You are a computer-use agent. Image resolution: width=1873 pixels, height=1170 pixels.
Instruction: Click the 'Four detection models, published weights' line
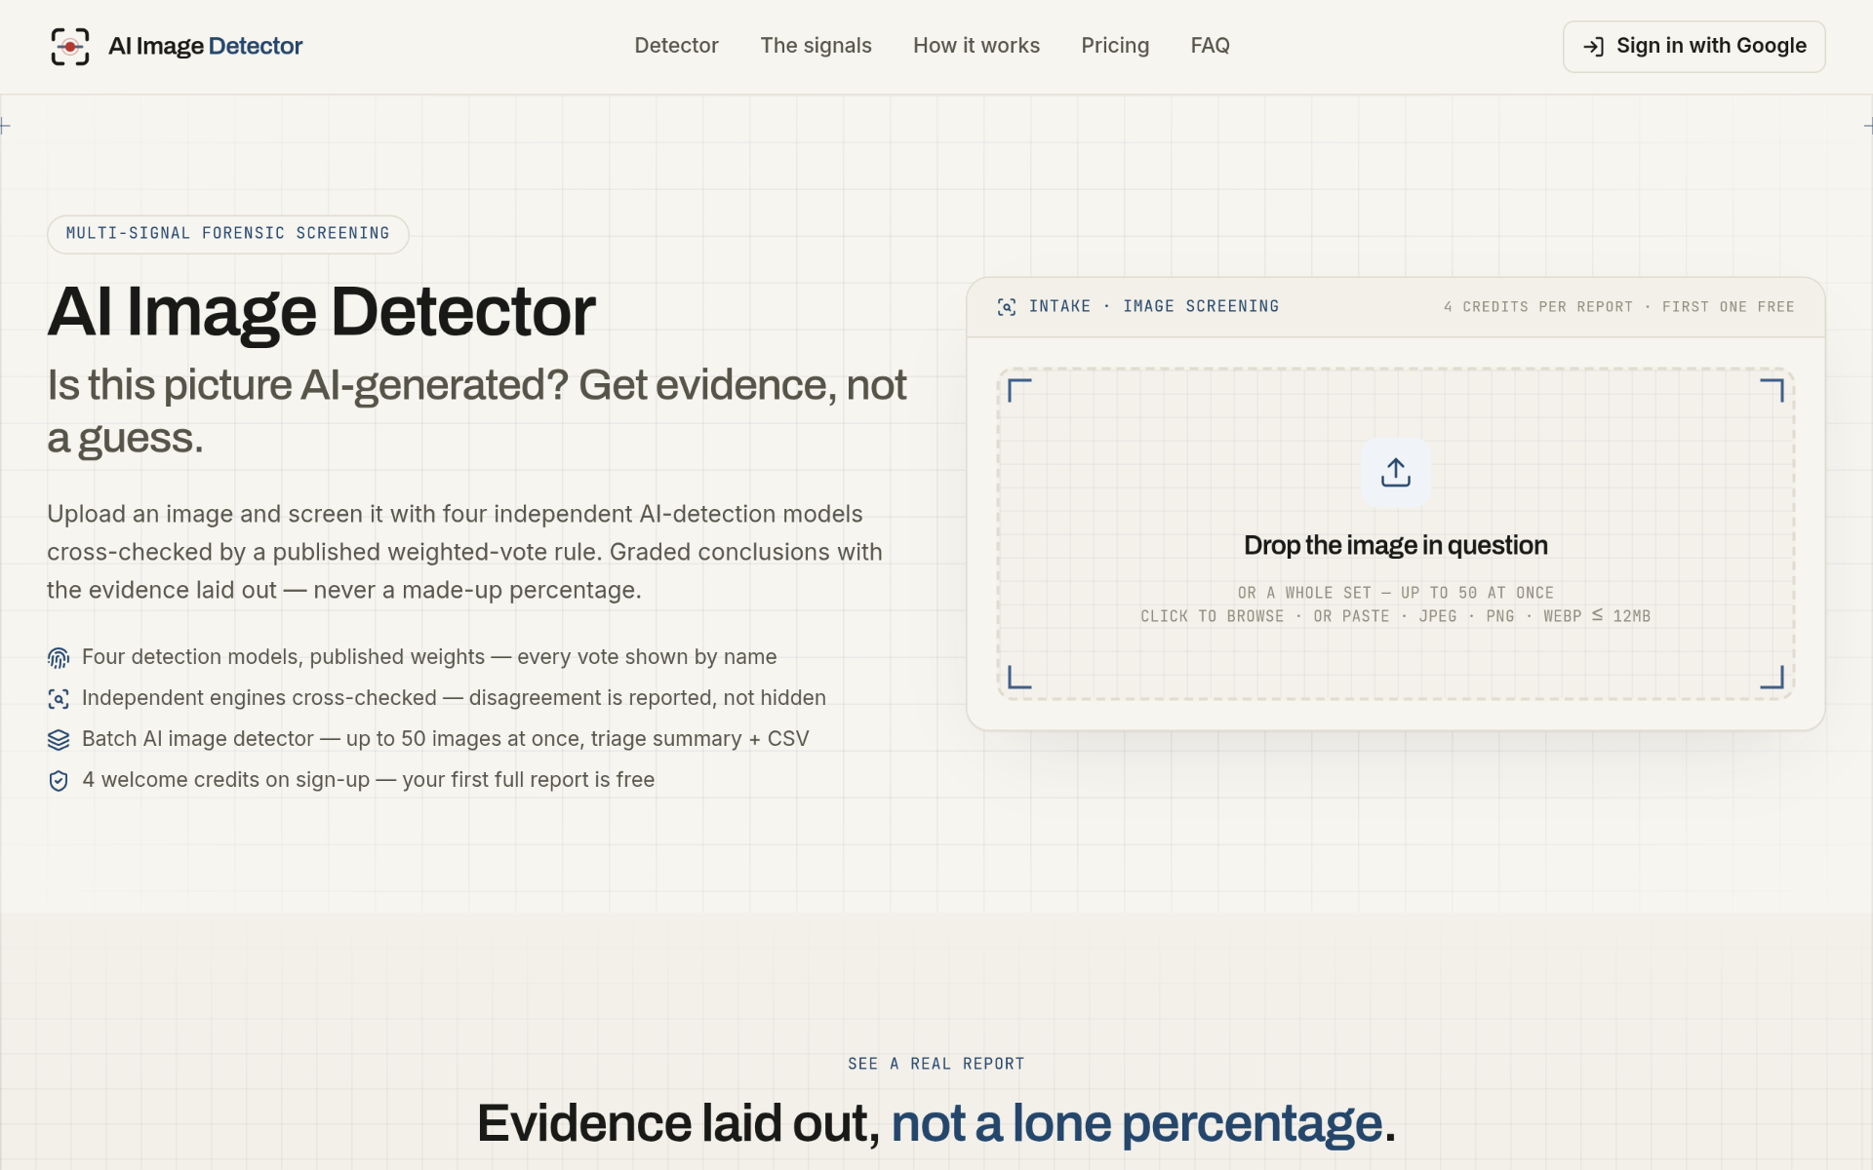pos(429,657)
